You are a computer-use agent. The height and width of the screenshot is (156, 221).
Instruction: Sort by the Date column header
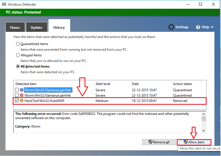pyautogui.click(x=135, y=84)
